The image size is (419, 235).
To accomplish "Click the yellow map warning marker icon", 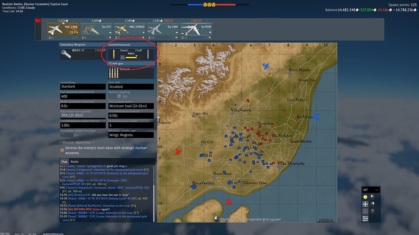I will [x=365, y=197].
